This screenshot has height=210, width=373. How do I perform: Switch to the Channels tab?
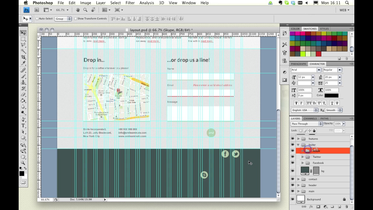pyautogui.click(x=310, y=118)
